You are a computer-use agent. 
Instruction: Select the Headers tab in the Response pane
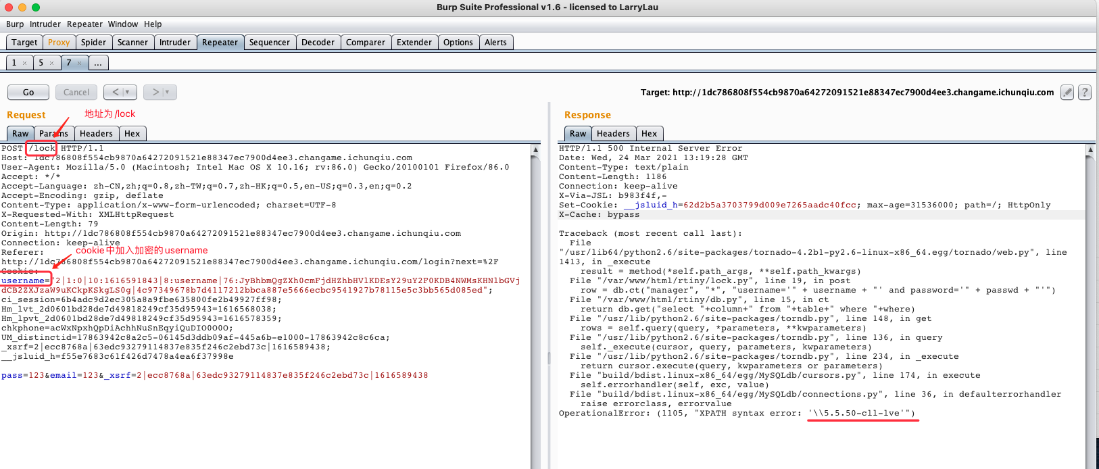pos(613,134)
